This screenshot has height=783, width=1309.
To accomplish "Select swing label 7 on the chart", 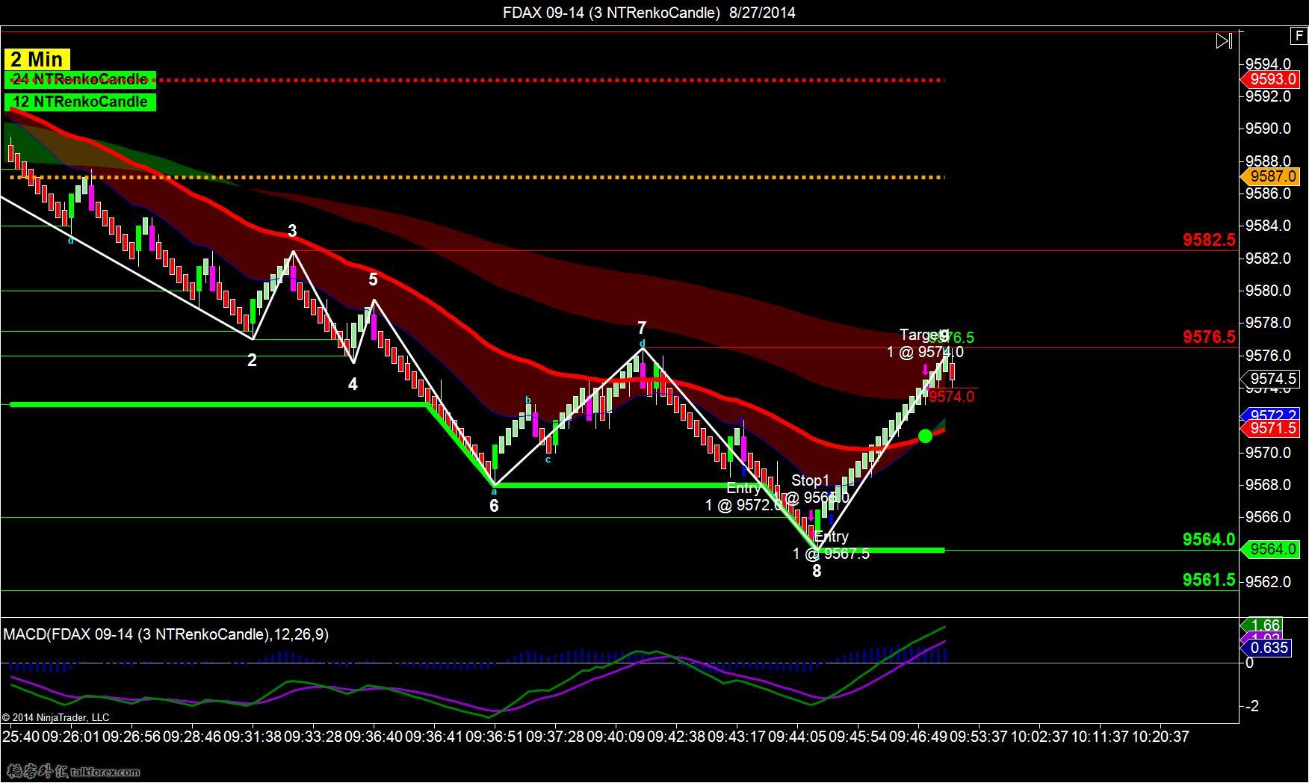I will pos(642,328).
